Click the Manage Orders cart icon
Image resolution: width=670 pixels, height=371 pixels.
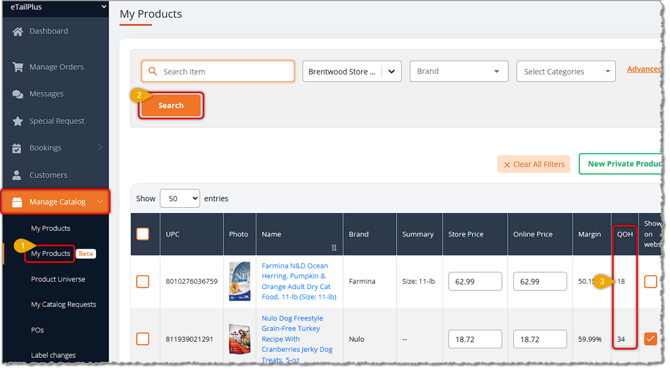point(17,67)
